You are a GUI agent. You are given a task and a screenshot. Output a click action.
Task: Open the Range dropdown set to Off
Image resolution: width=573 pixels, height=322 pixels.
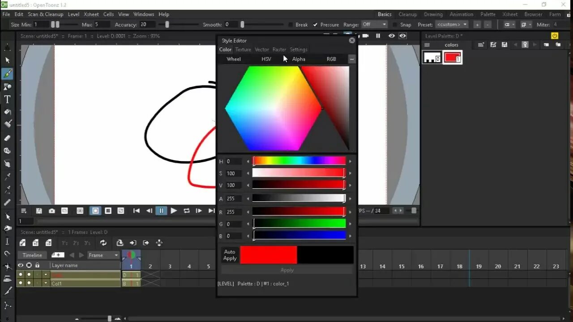click(x=374, y=25)
